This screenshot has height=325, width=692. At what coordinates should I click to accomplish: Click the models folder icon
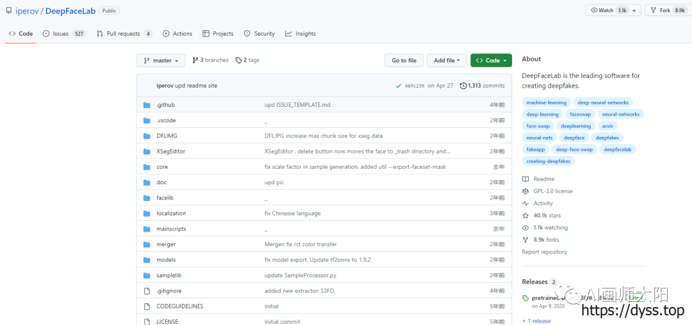coord(147,260)
